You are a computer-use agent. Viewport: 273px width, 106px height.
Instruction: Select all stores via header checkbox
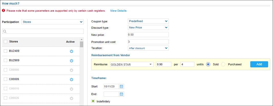coord(6,42)
